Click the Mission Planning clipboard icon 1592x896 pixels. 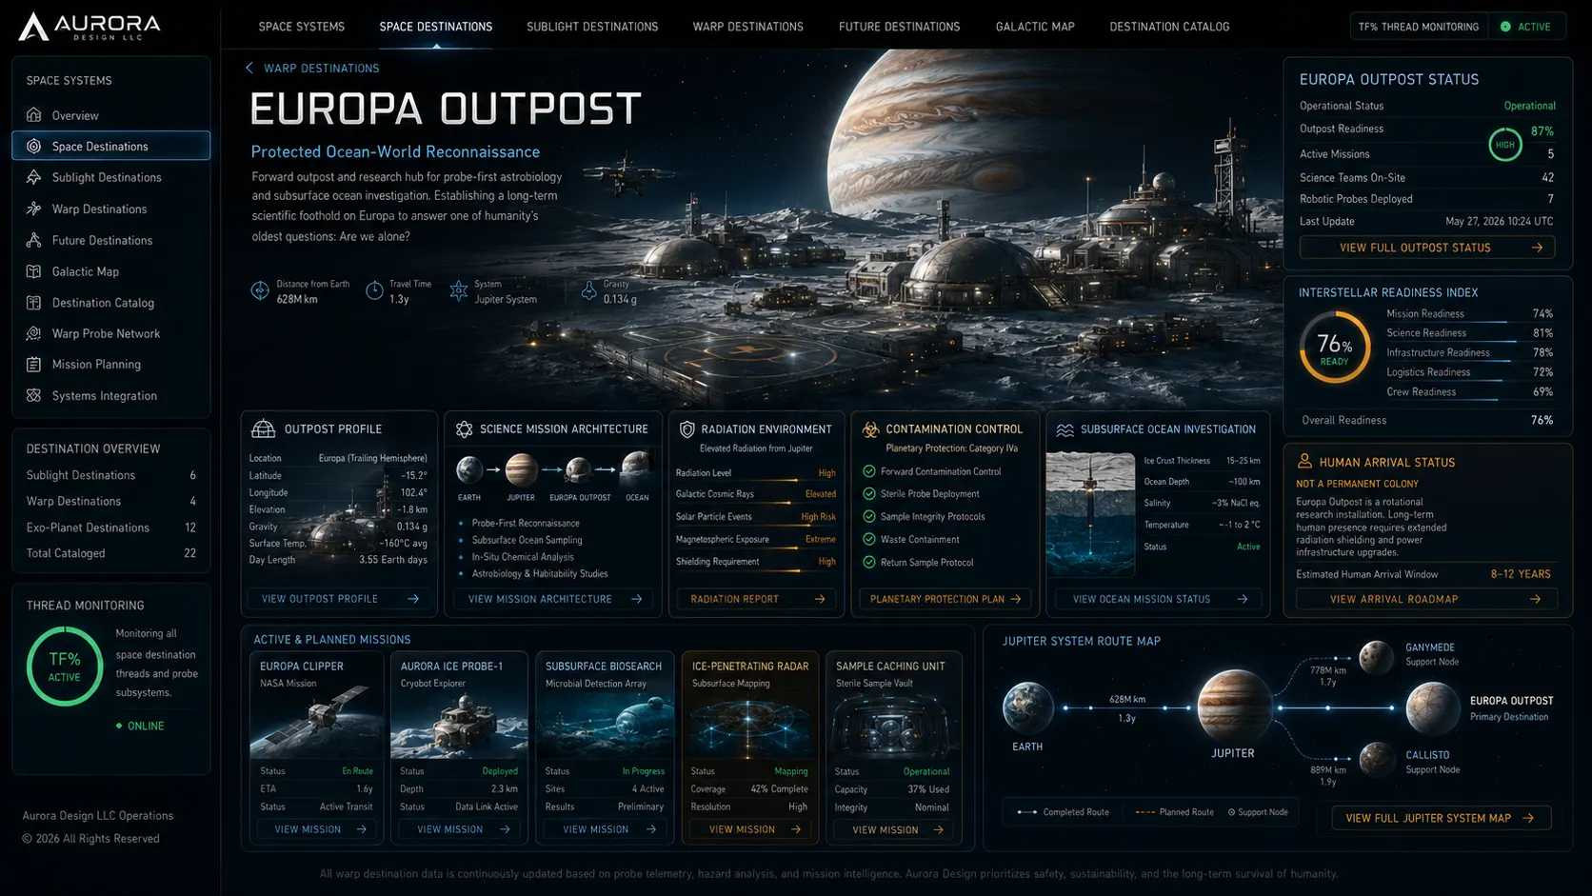click(34, 365)
